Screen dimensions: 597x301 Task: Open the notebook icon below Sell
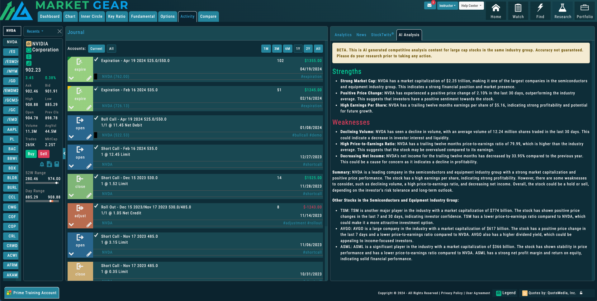click(57, 164)
